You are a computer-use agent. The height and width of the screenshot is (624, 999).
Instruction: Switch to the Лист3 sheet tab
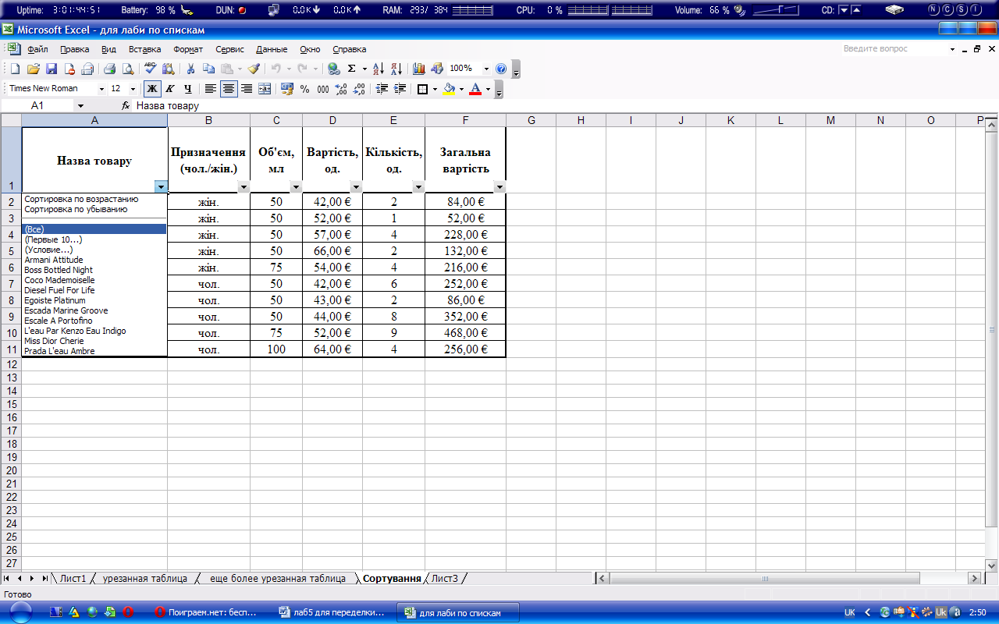coord(446,579)
